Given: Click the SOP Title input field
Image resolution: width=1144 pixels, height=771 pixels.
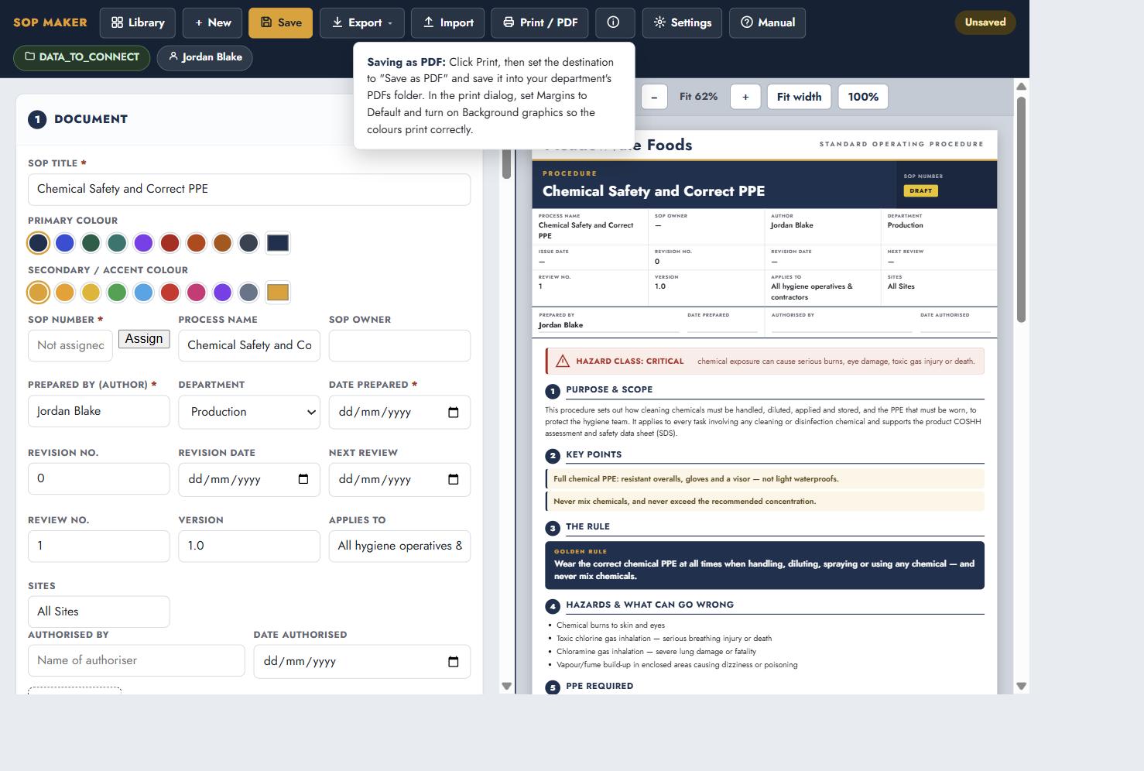Looking at the screenshot, I should [x=249, y=189].
